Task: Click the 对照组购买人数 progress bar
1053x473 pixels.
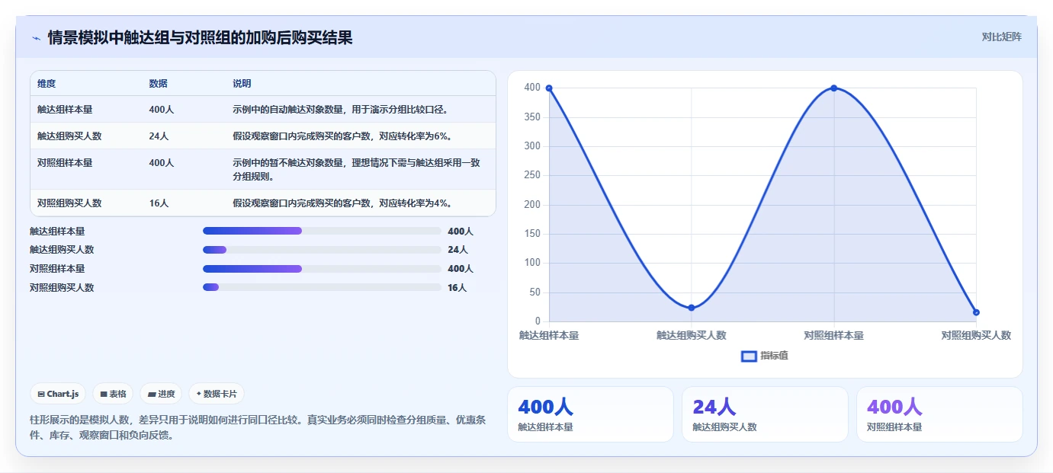Action: click(322, 287)
